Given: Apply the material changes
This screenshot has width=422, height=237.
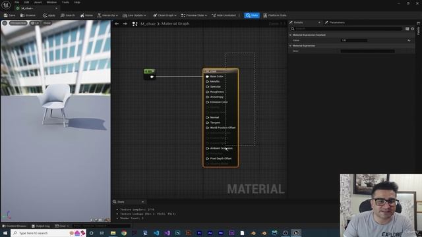Looking at the screenshot, I should click(x=49, y=15).
